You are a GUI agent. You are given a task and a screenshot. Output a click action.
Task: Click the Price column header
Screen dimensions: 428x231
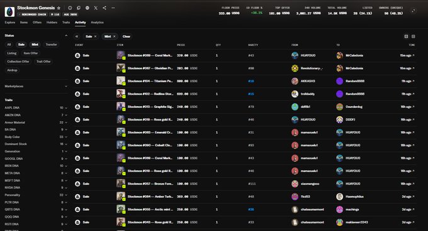click(x=181, y=45)
